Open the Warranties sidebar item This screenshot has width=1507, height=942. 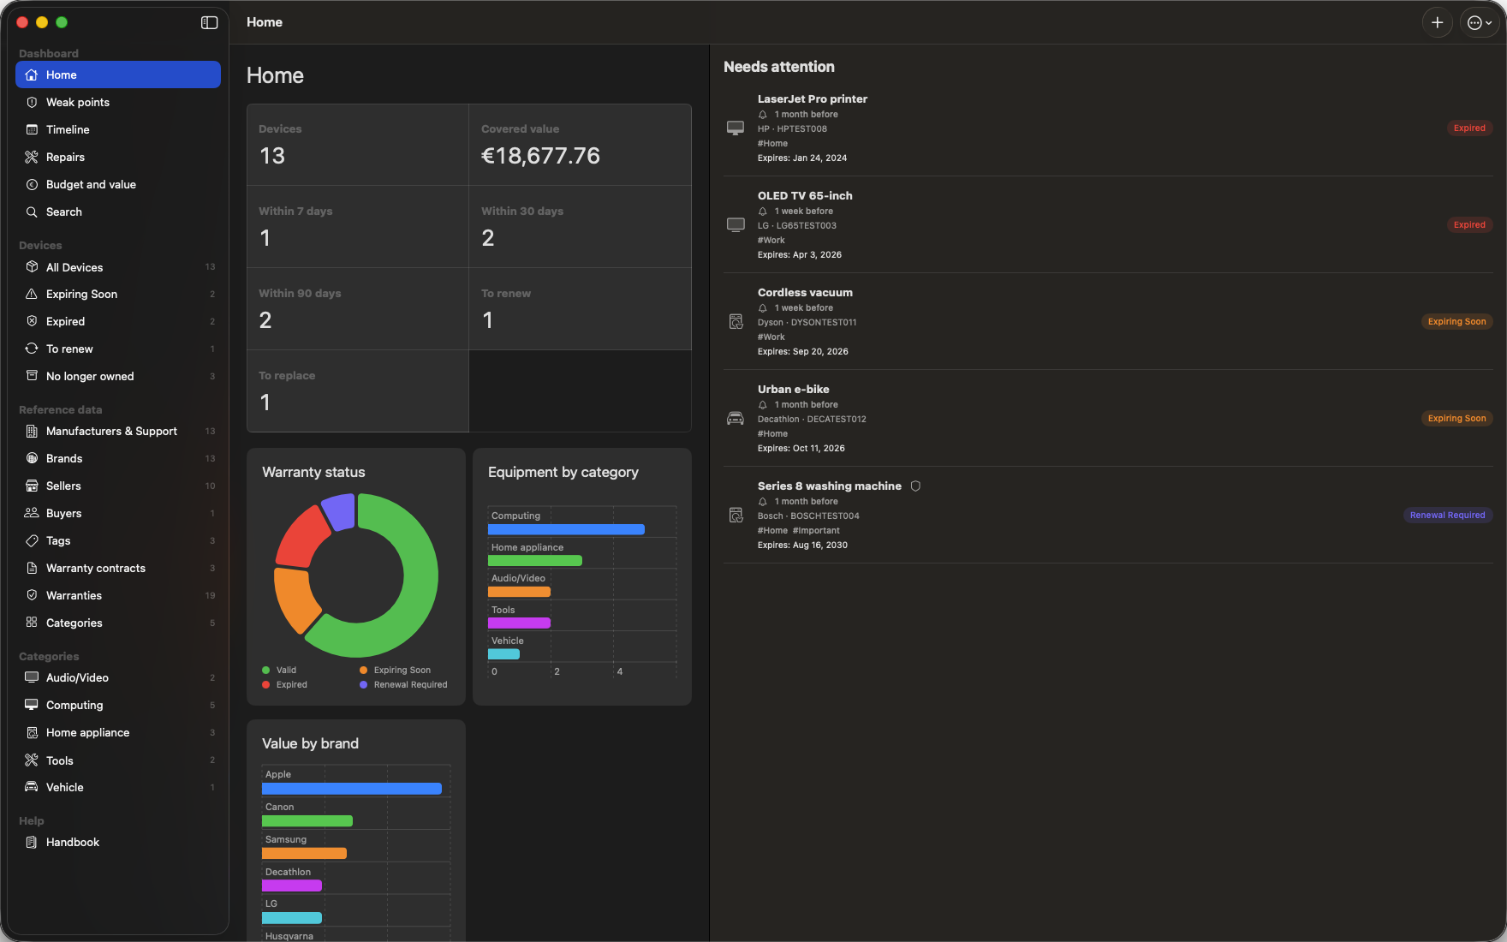(x=118, y=595)
